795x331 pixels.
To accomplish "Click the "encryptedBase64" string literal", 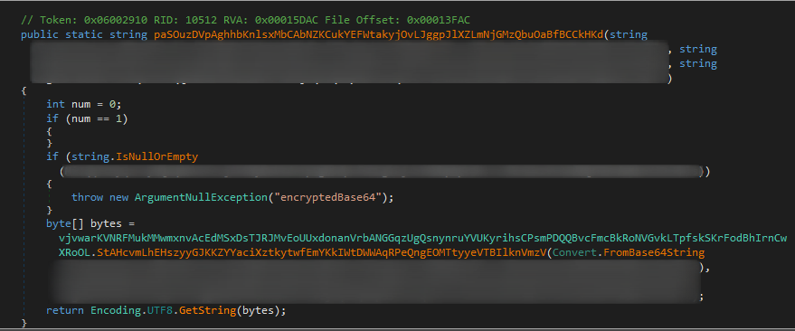I will pyautogui.click(x=327, y=197).
